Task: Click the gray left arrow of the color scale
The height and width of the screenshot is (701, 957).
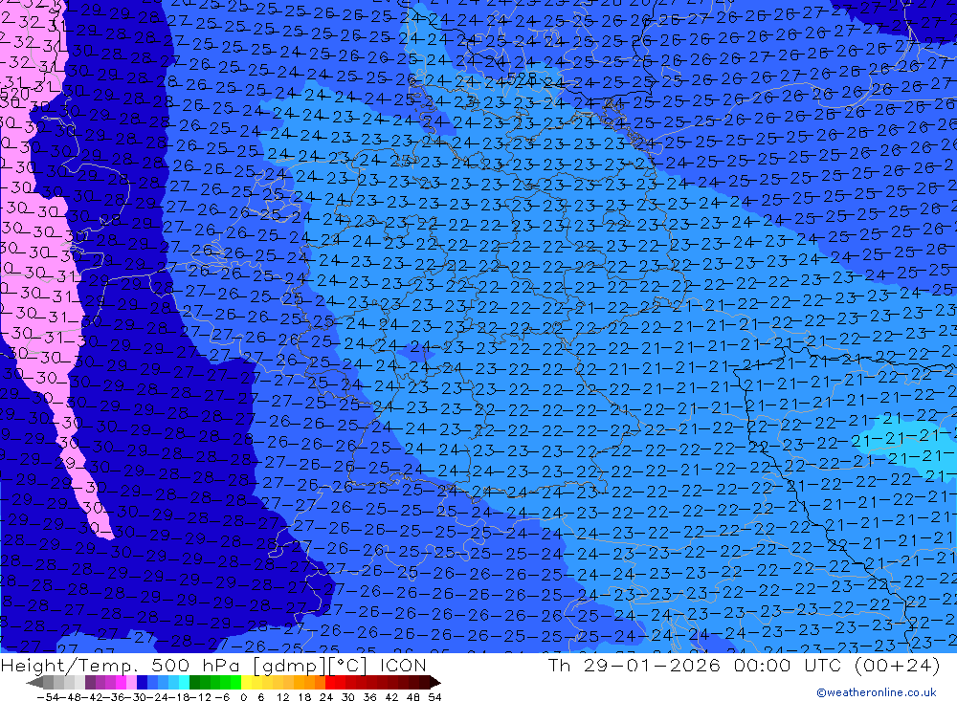Action: (34, 683)
